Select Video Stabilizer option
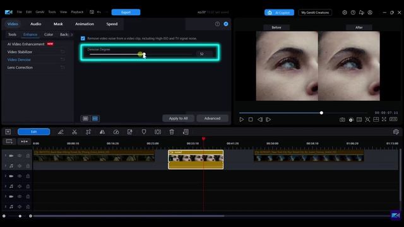 20,52
